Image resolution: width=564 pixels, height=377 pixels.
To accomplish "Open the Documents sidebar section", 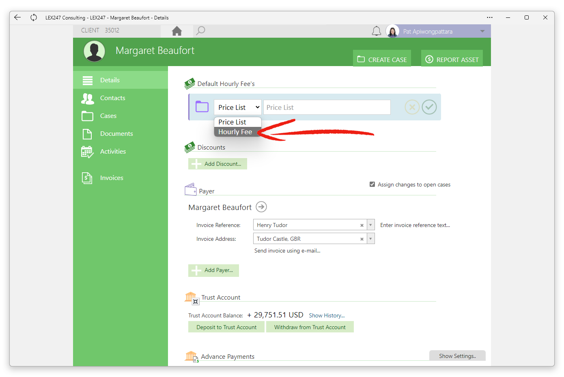I will [x=121, y=133].
